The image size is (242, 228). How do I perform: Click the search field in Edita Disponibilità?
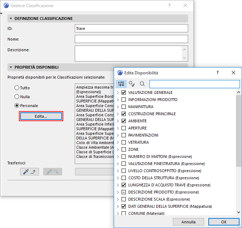point(195,84)
